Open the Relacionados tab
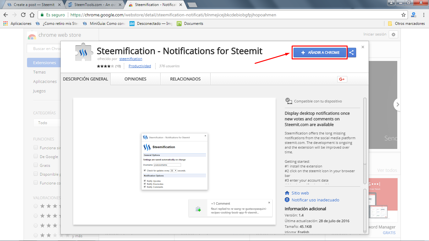The height and width of the screenshot is (241, 429). click(x=185, y=79)
